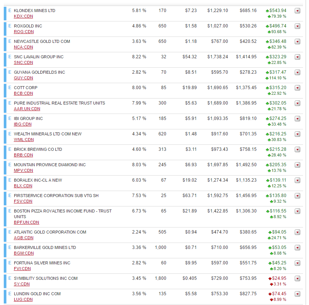Image resolution: width=309 pixels, height=305 pixels.
Task: Open the AAR.UN:CDN ticker link
Action: click(27, 109)
